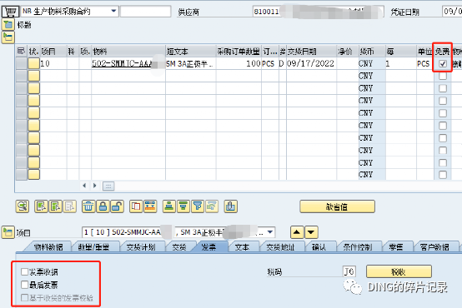Open the item selector dropdown showing 1 [ 10 ]
Image resolution: width=462 pixels, height=308 pixels.
pyautogui.click(x=270, y=232)
